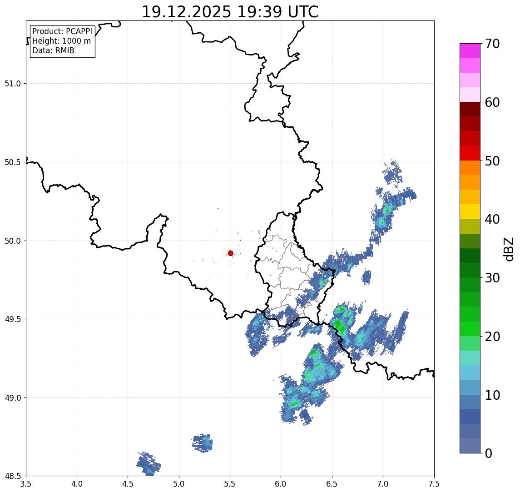Click the latitude axis label 50.0
The height and width of the screenshot is (493, 520).
tap(13, 241)
